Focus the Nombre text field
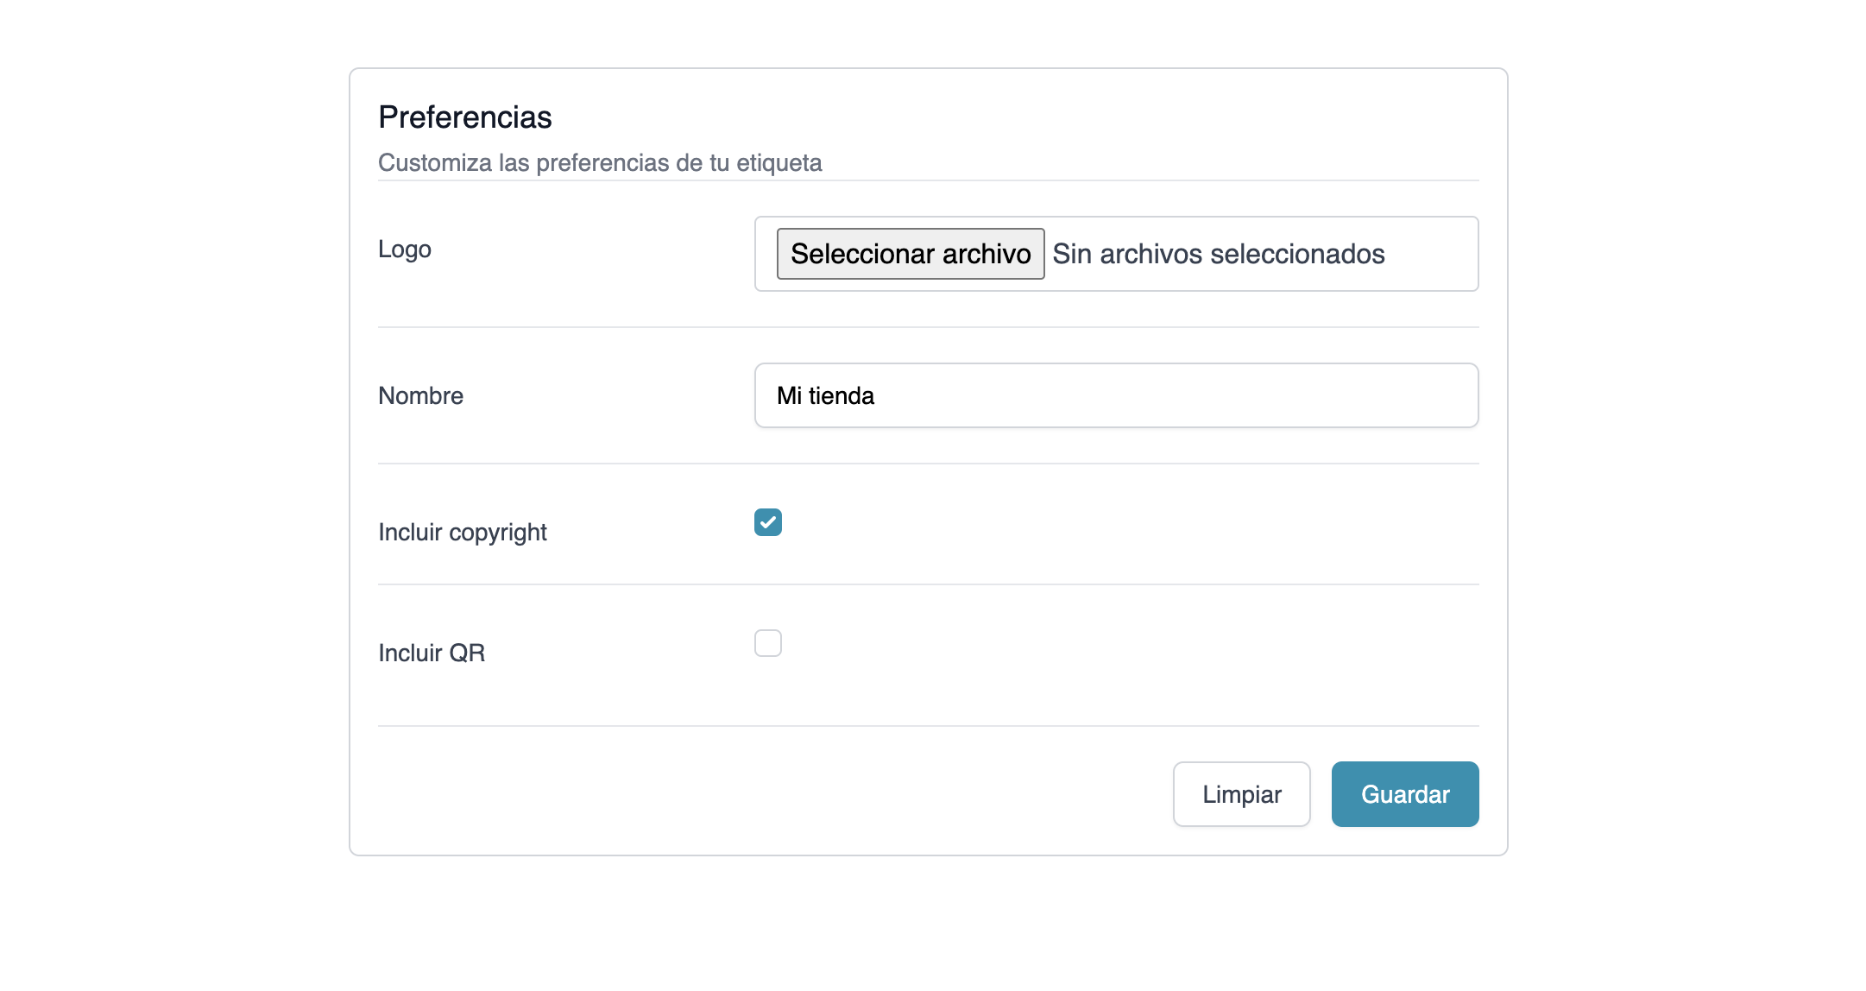 [x=1116, y=395]
